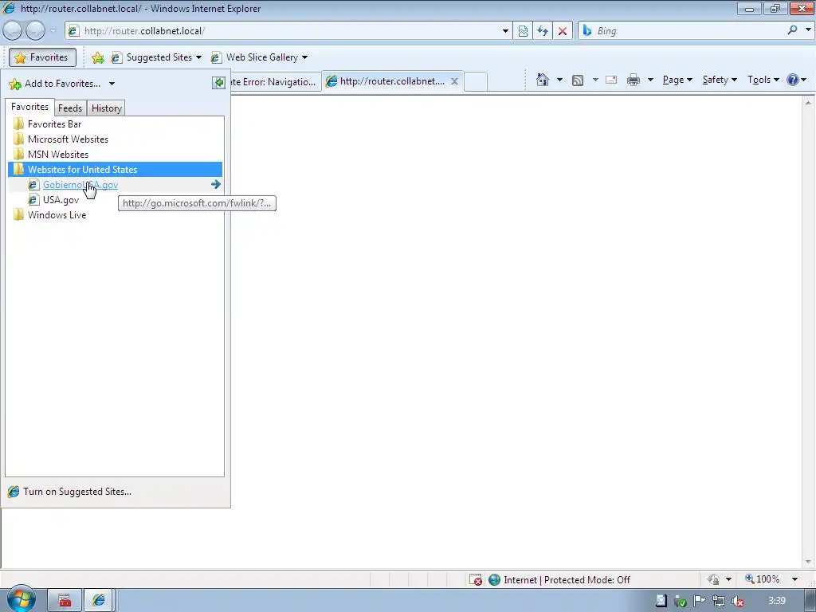Screen dimensions: 816x612
Task: Click the Stop loading red X icon
Action: point(563,31)
